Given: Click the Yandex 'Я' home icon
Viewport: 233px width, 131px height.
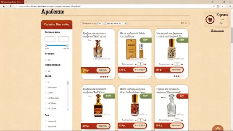Looking at the screenshot, I should pyautogui.click(x=11, y=7).
